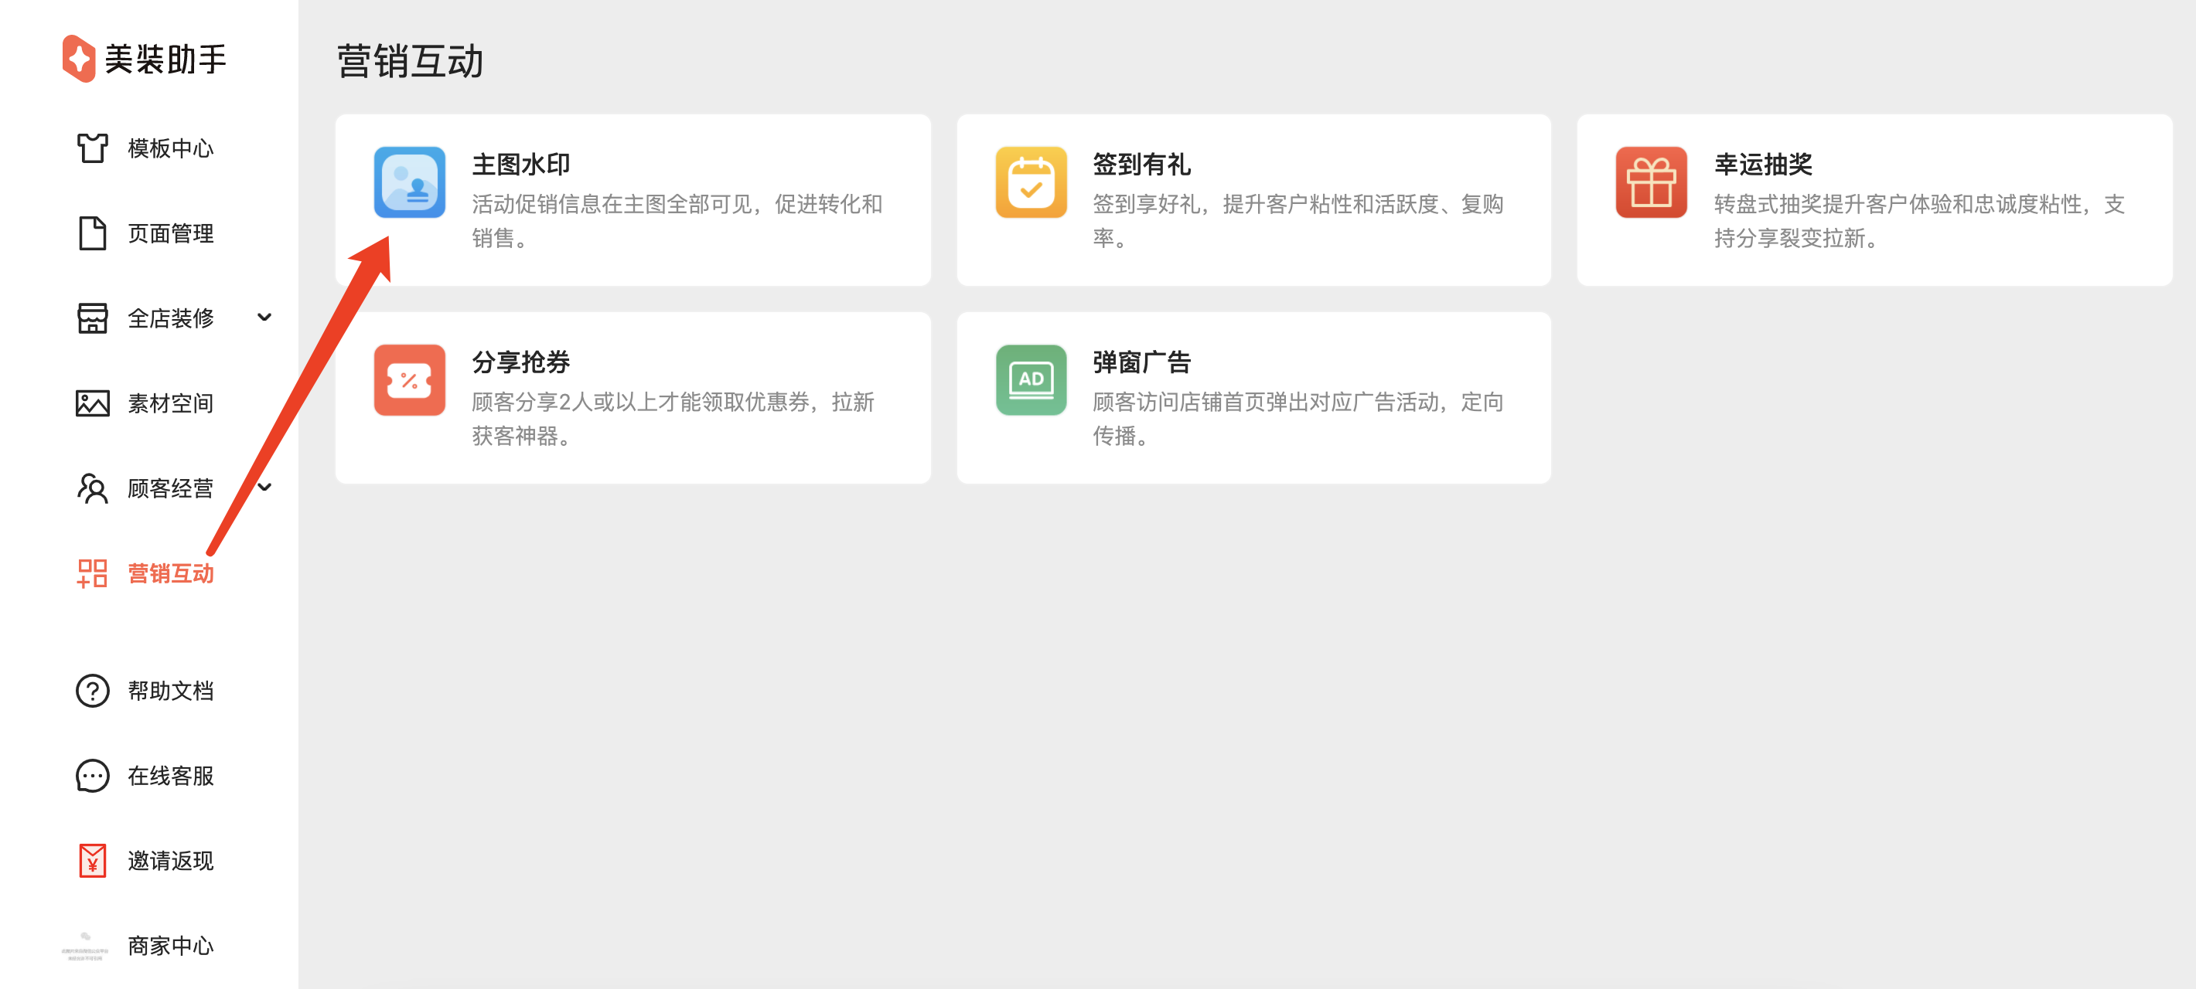
Task: Open the 签到有礼 card title
Action: 1141,165
